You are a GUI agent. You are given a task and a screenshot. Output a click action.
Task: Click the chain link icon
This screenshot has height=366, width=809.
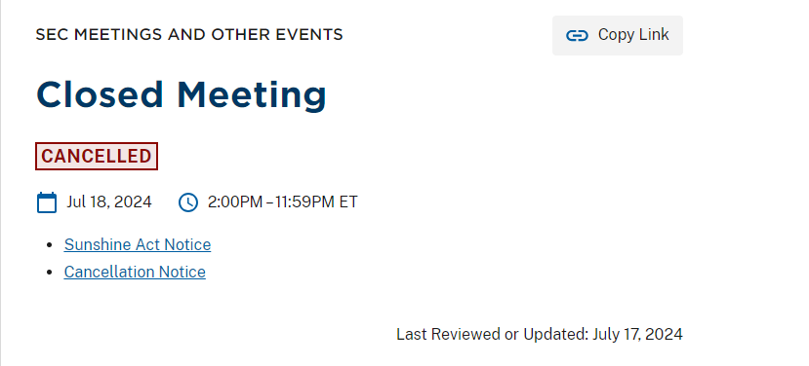tap(577, 35)
